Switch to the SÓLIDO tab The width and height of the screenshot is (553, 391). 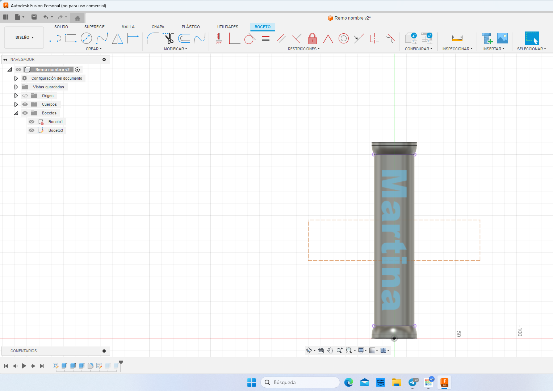coord(61,27)
